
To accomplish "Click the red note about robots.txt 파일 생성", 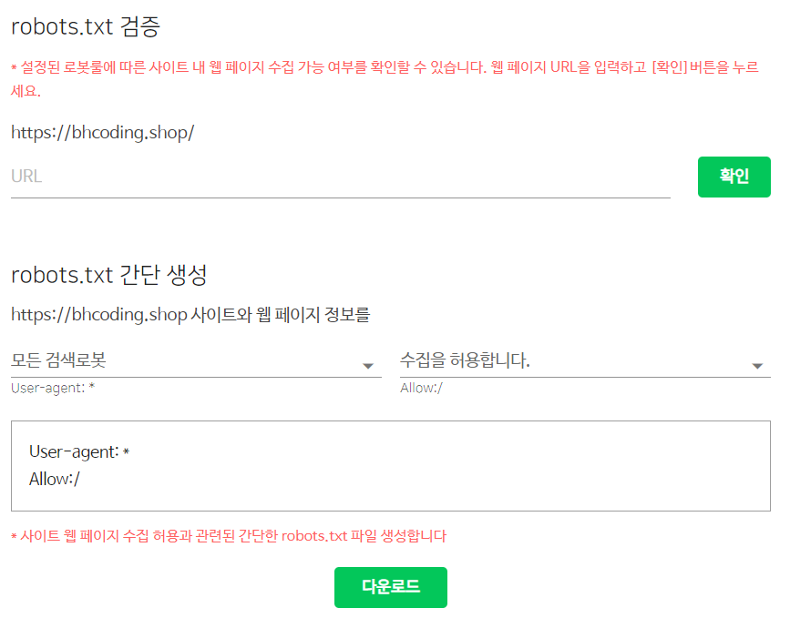I will coord(229,536).
